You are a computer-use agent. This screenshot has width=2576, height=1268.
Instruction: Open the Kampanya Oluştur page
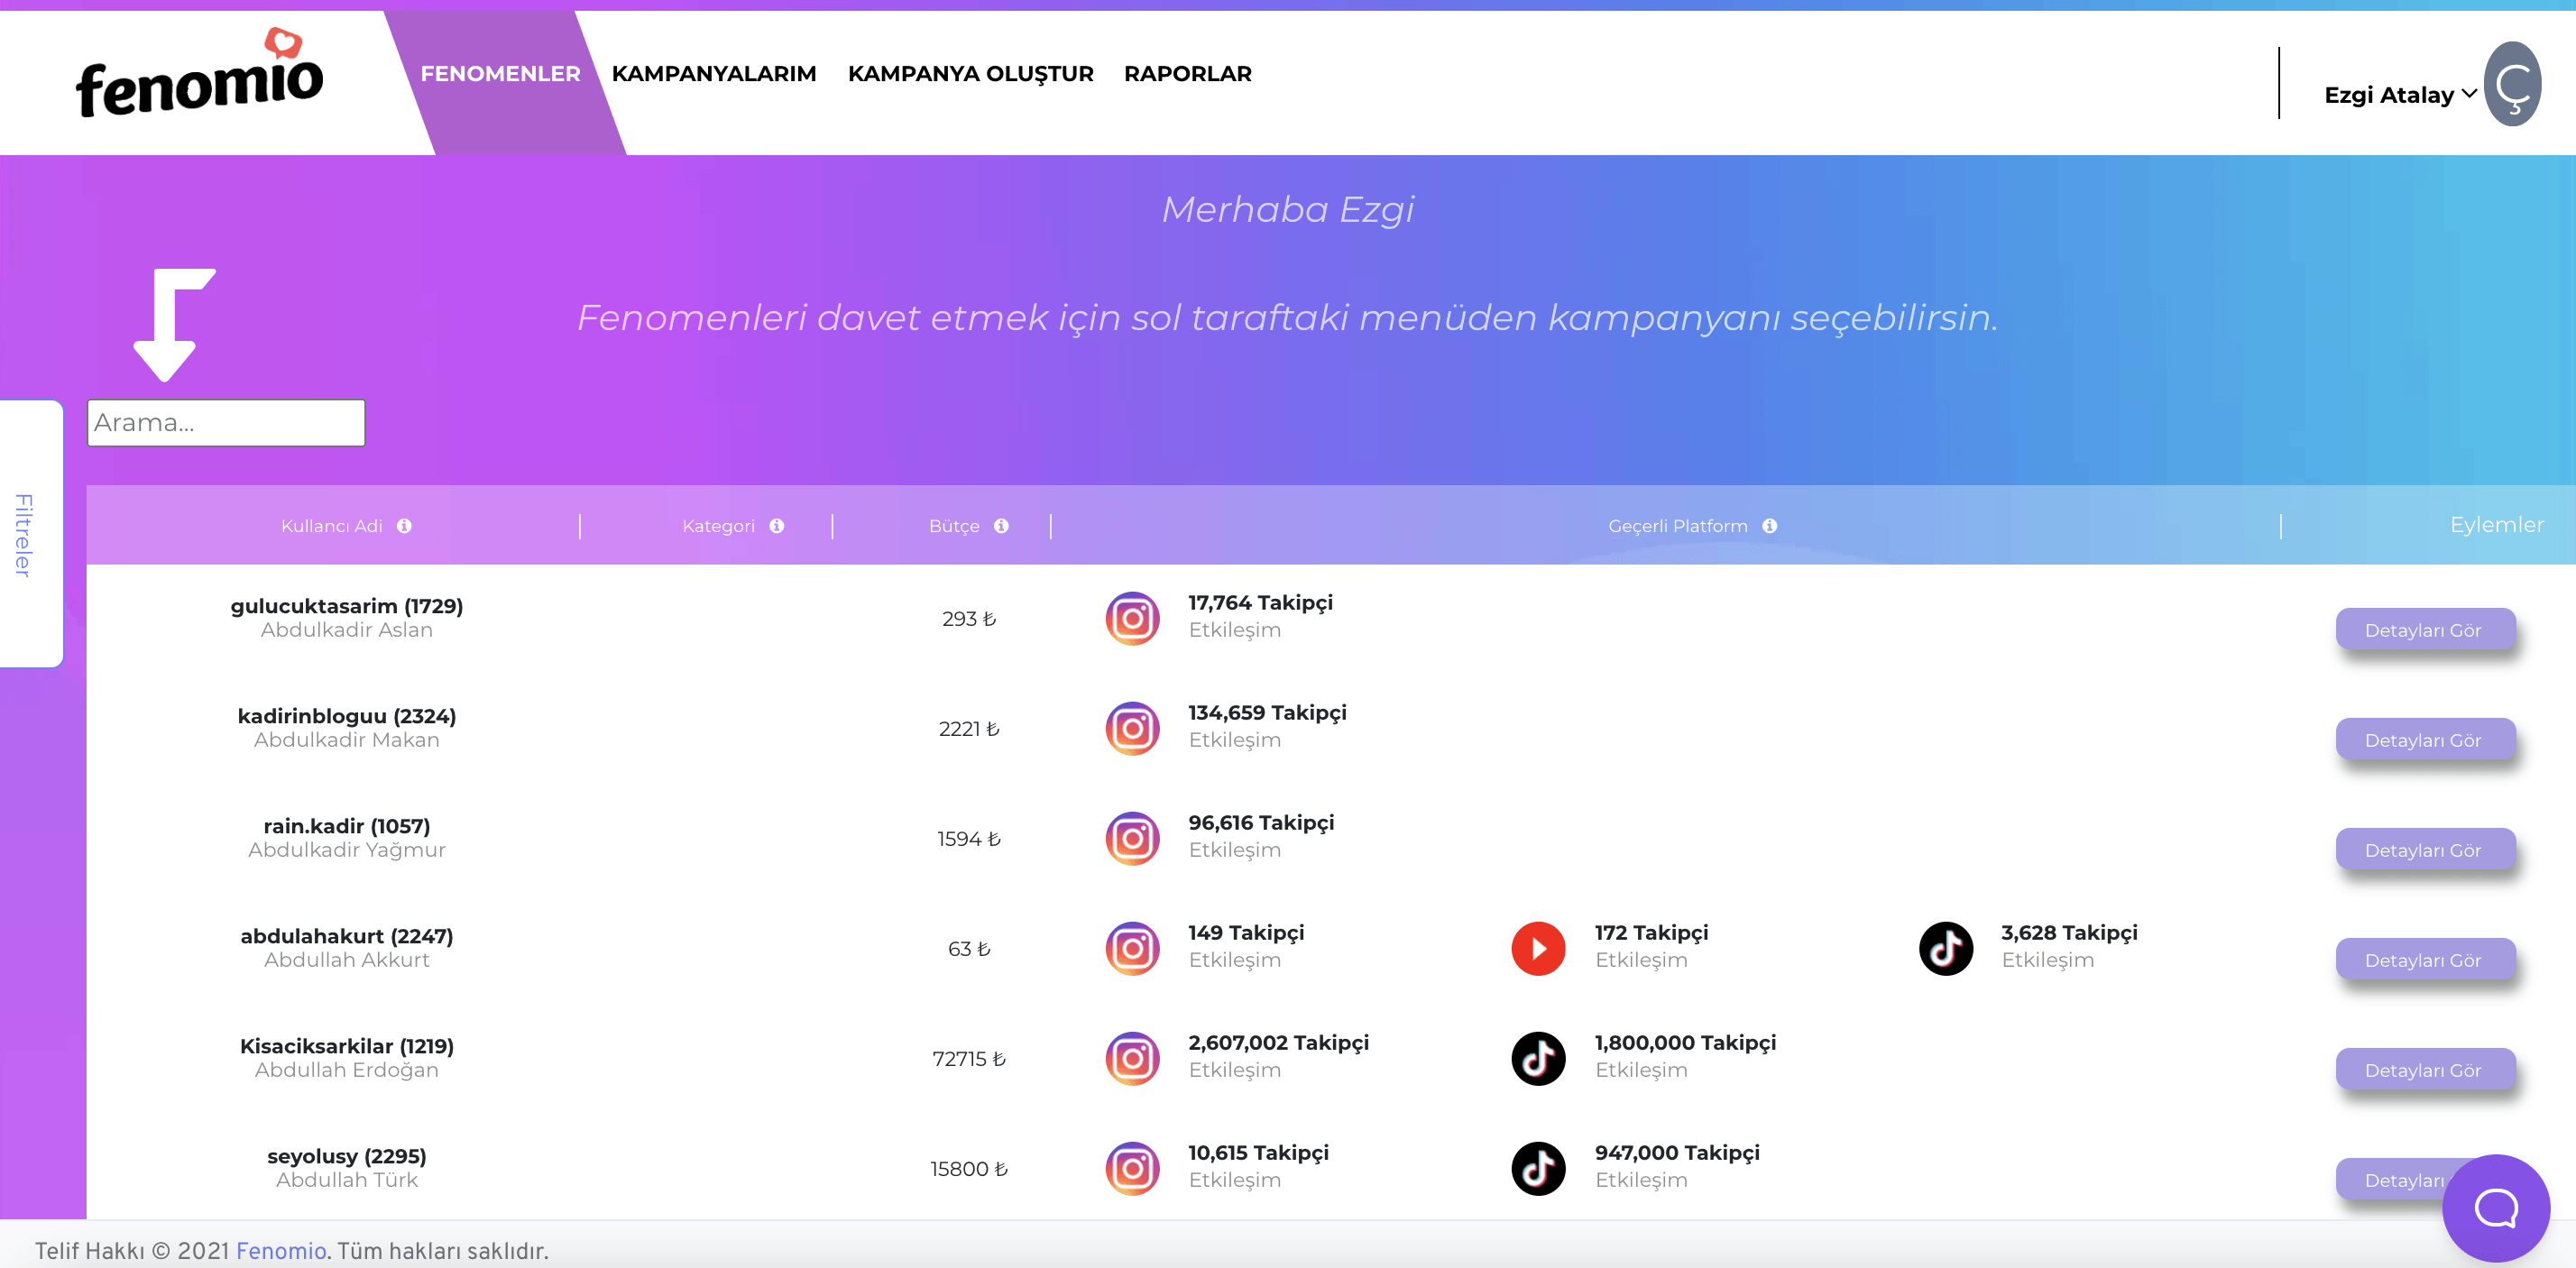[x=970, y=74]
